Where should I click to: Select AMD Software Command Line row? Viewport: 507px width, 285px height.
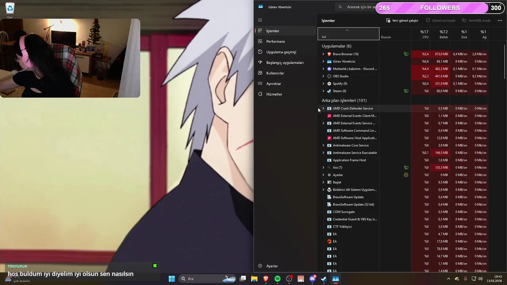355,131
